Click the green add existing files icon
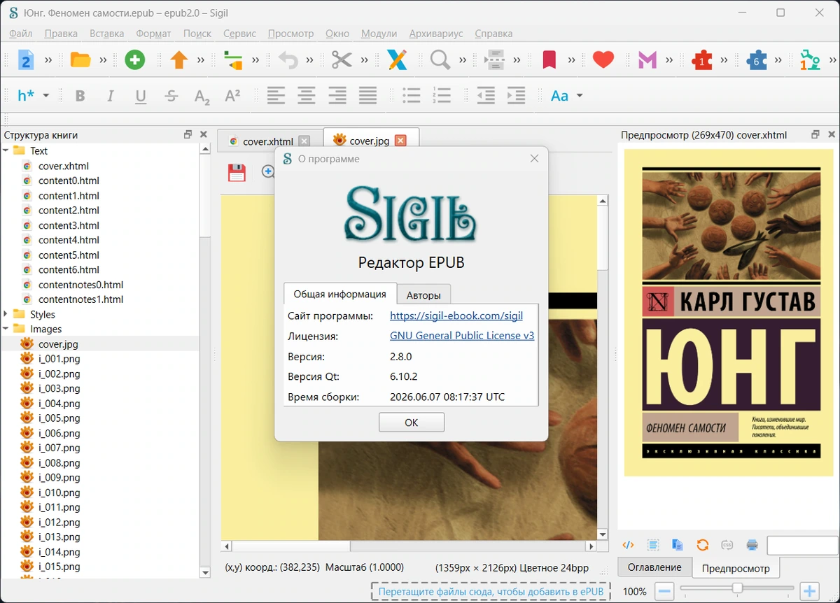The width and height of the screenshot is (840, 603). pyautogui.click(x=135, y=60)
